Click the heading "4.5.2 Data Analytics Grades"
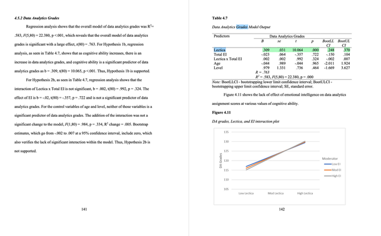The image size is (381, 236). click(x=37, y=18)
